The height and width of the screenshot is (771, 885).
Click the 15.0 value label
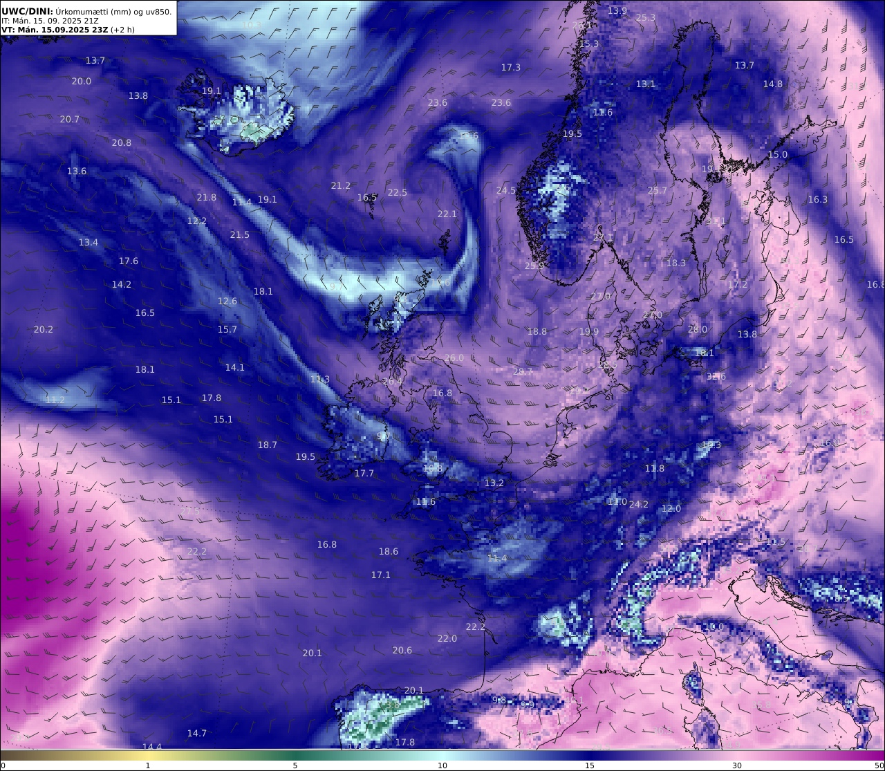[778, 155]
